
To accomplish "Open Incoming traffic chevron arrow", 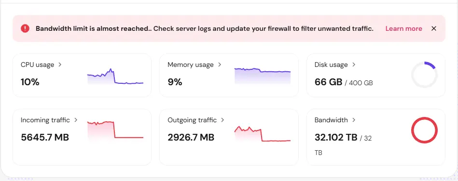I will click(76, 120).
